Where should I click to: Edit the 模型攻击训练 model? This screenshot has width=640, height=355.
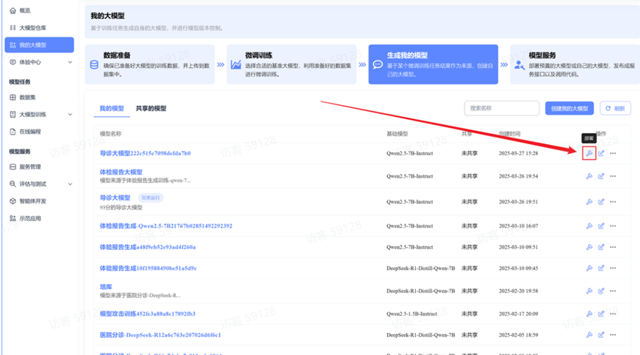pyautogui.click(x=602, y=314)
